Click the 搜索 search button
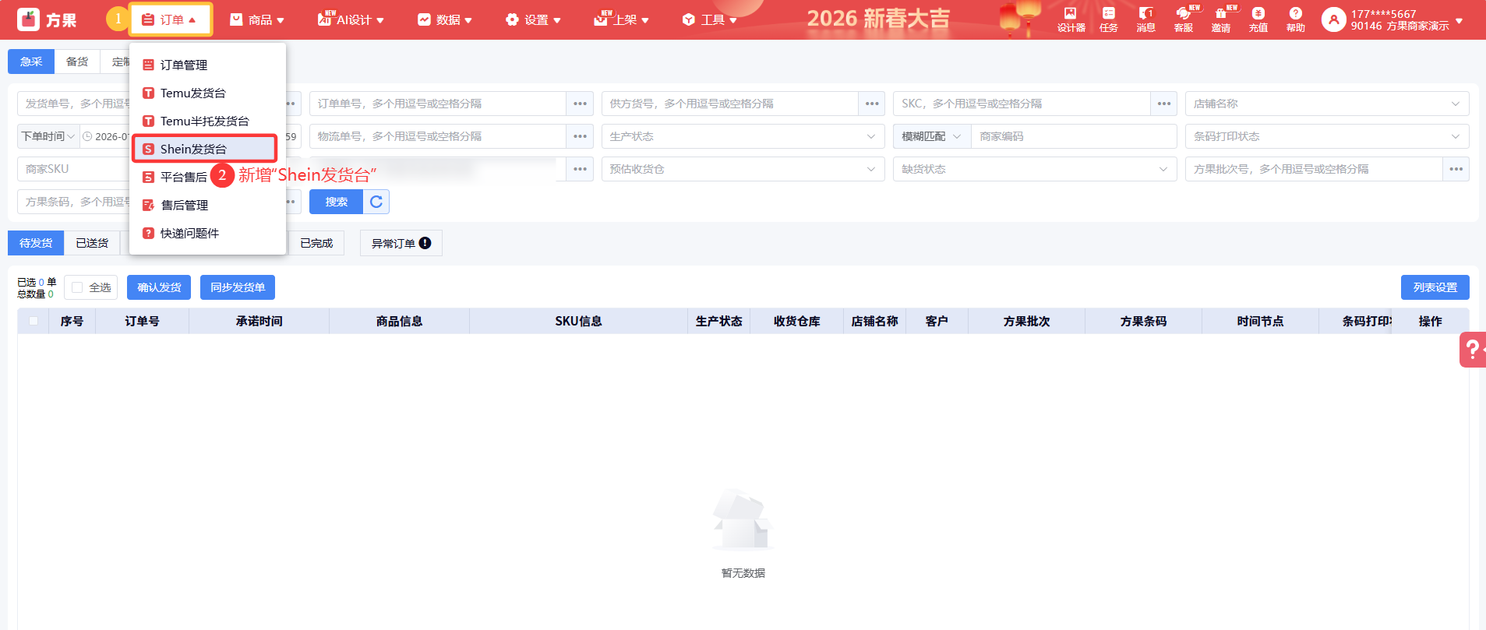Screen dimensions: 1486x630 pos(337,202)
